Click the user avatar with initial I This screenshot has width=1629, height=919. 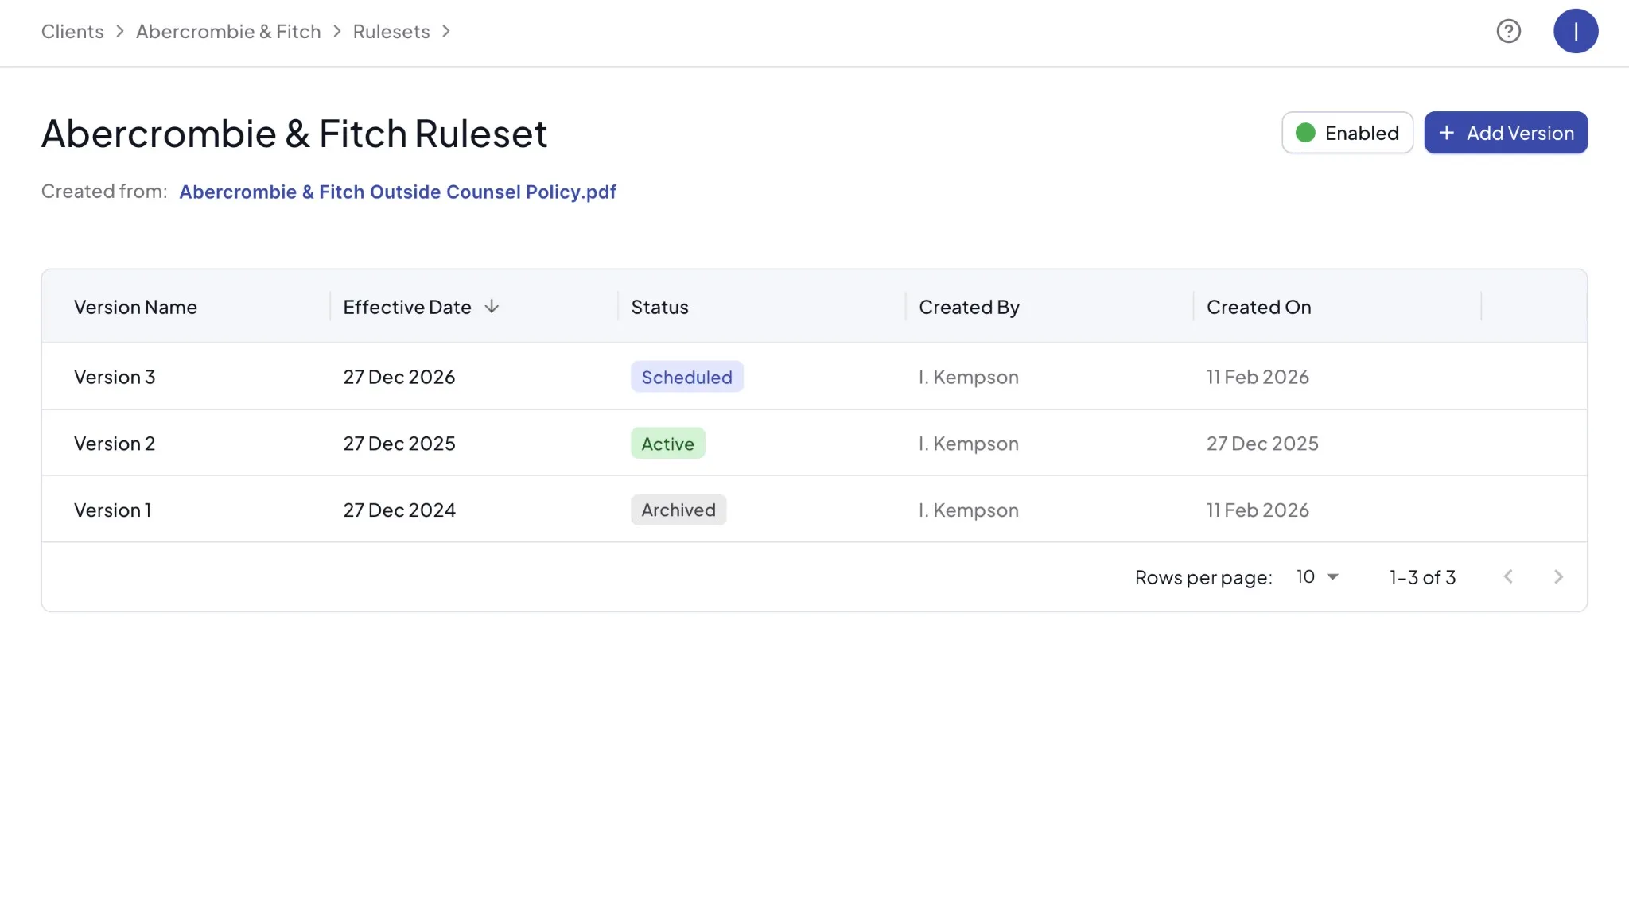[x=1575, y=31]
